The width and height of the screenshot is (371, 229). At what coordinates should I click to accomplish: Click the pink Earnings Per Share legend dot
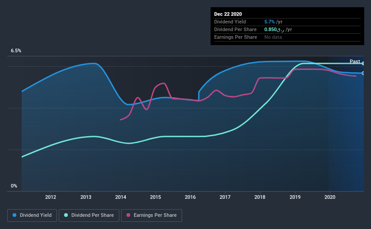pos(128,215)
